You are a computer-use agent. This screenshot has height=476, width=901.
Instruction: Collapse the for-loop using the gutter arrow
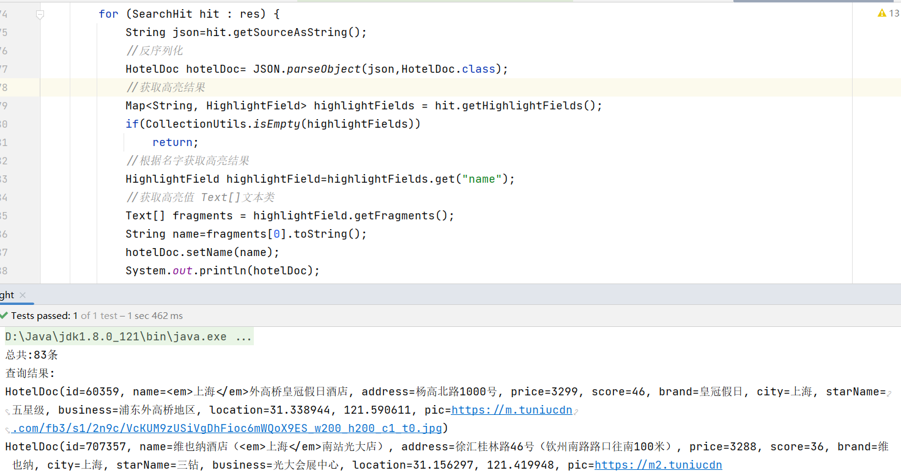coord(40,13)
